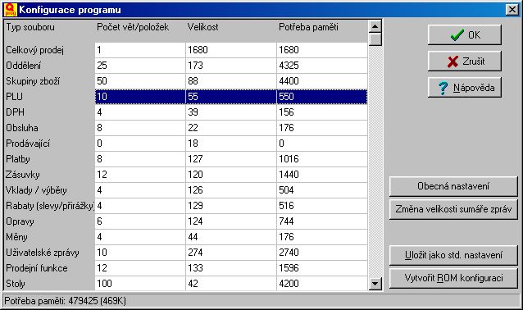
Task: Select Uživatelské zprávy count cell showing 10
Action: point(140,253)
